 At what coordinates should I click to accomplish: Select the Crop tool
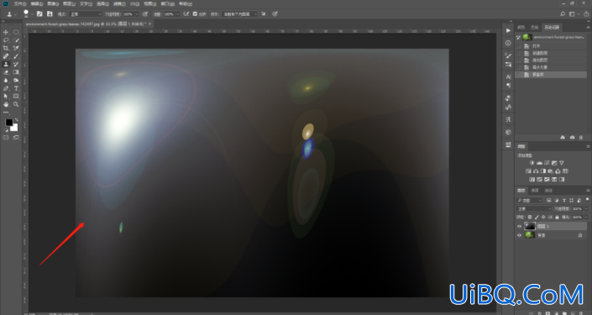(6, 48)
